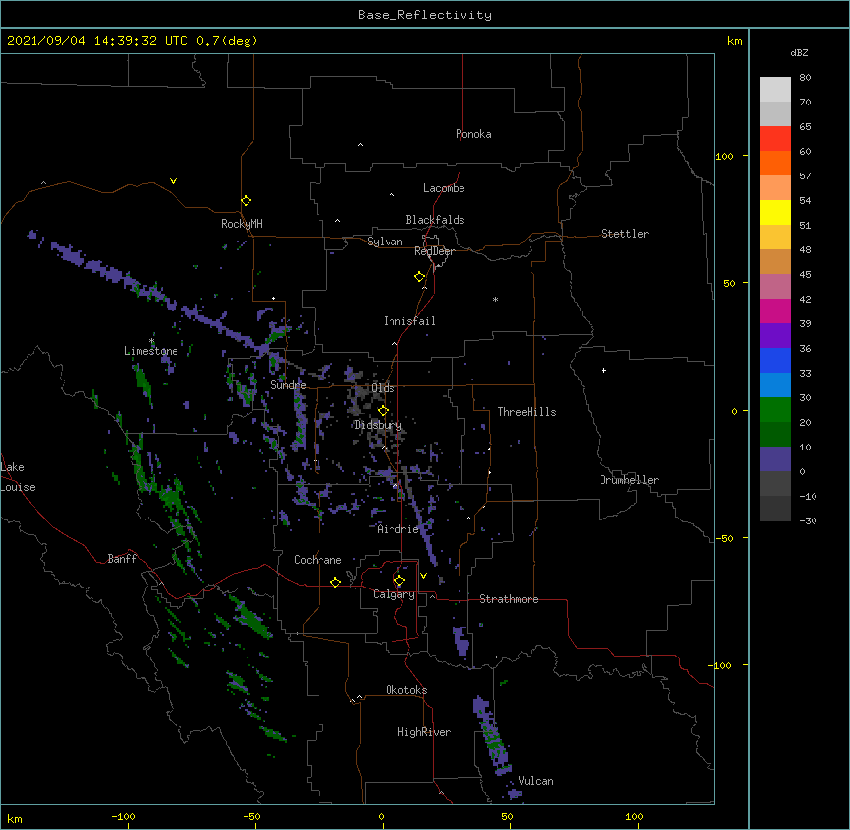850x830 pixels.
Task: Pick the blue 33-36 dBZ legend swatch
Action: (x=775, y=360)
